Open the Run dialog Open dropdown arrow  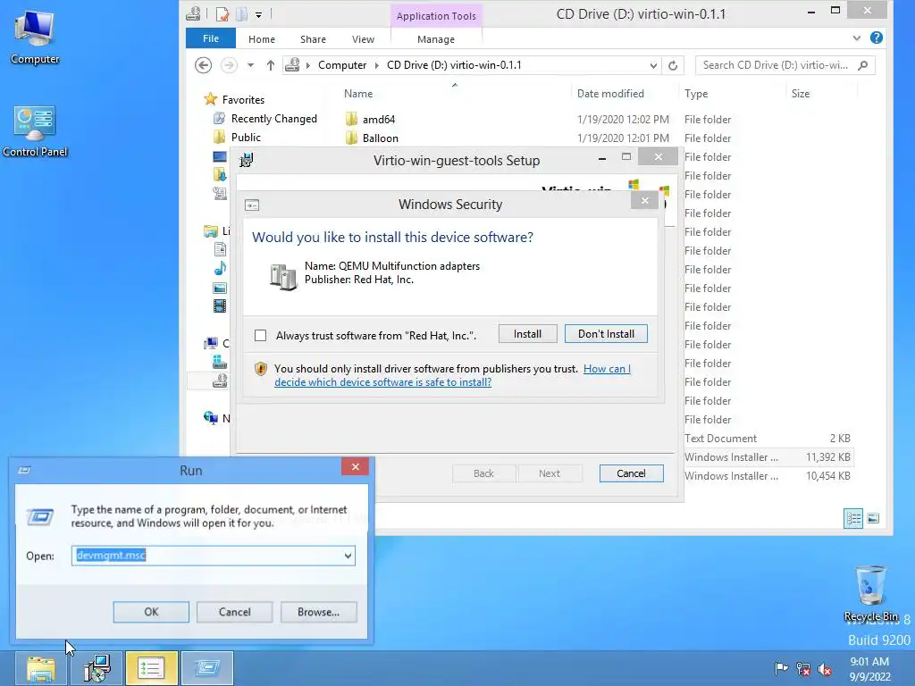pos(348,556)
